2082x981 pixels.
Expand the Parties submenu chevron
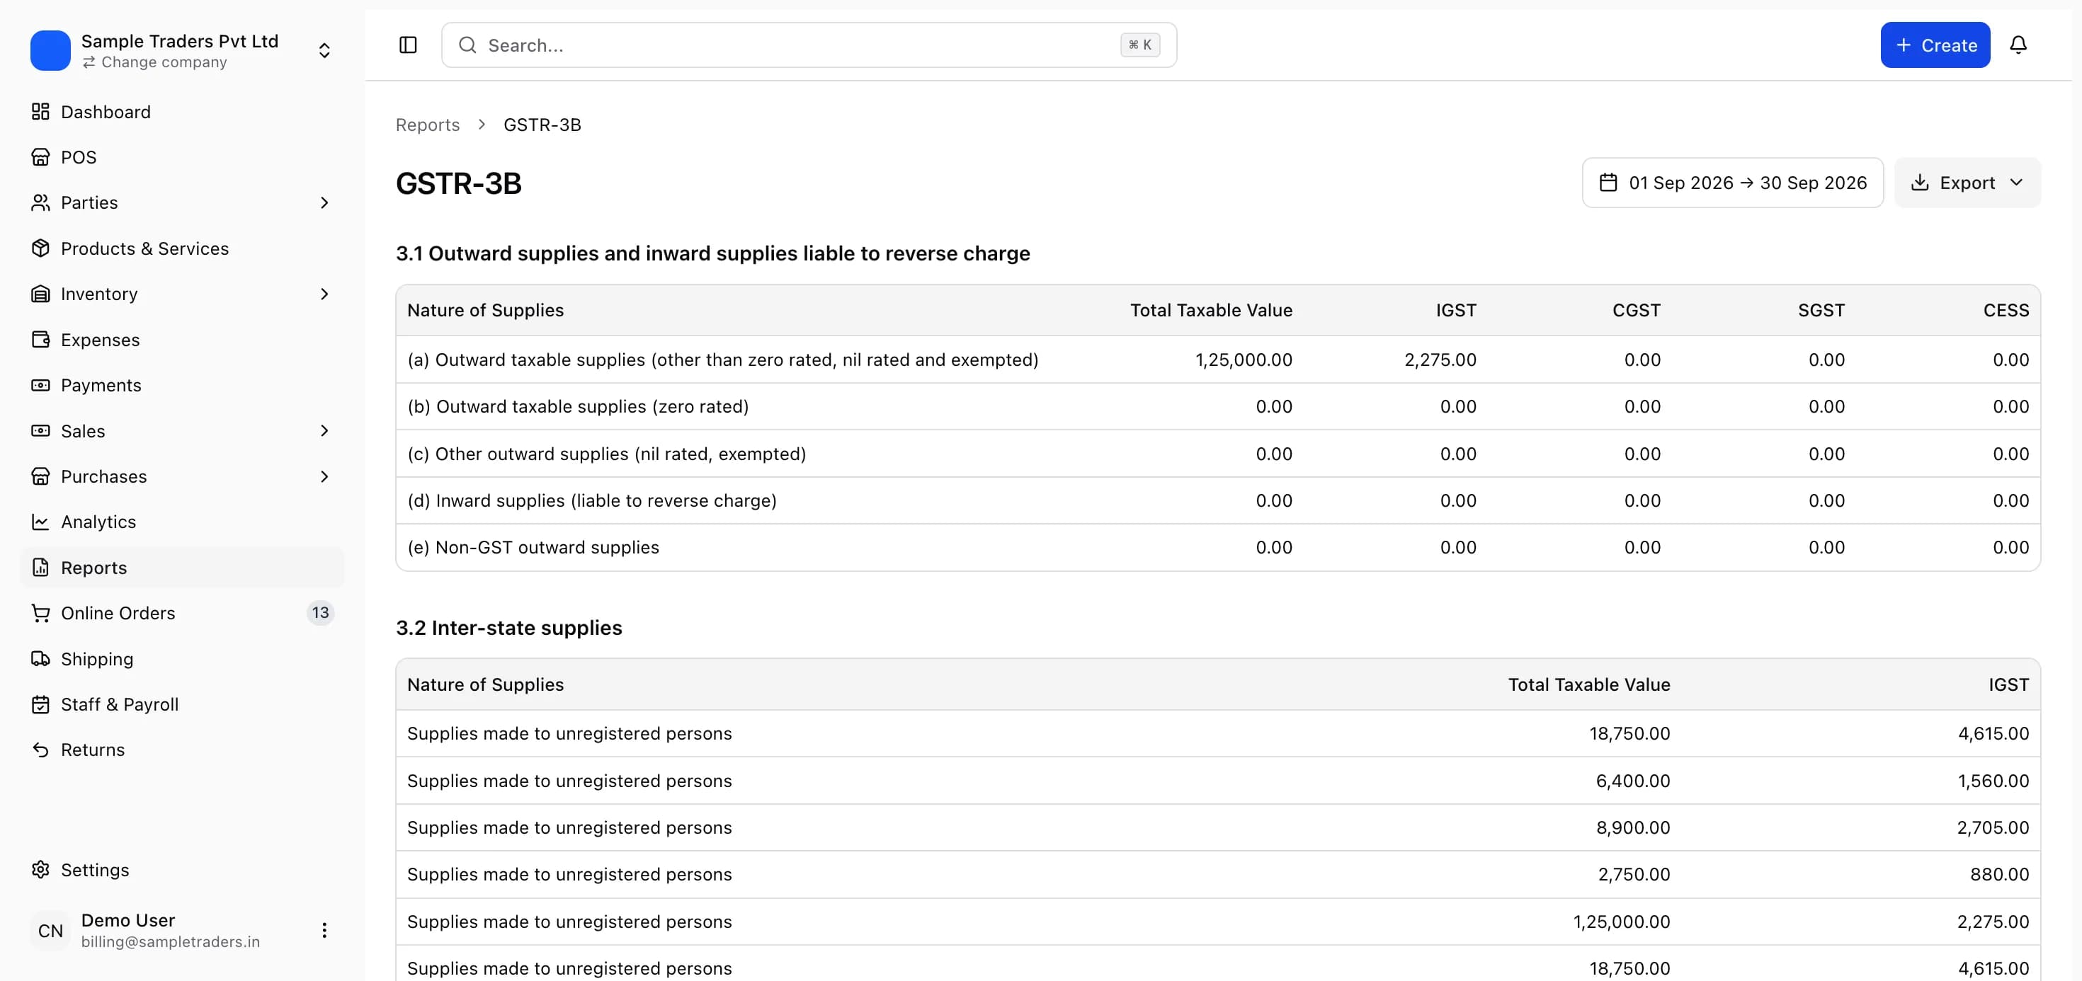[324, 202]
